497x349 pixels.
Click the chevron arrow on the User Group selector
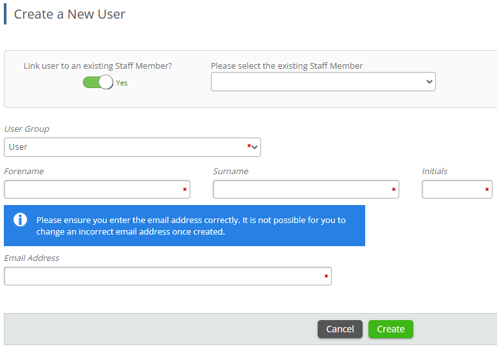pyautogui.click(x=255, y=147)
